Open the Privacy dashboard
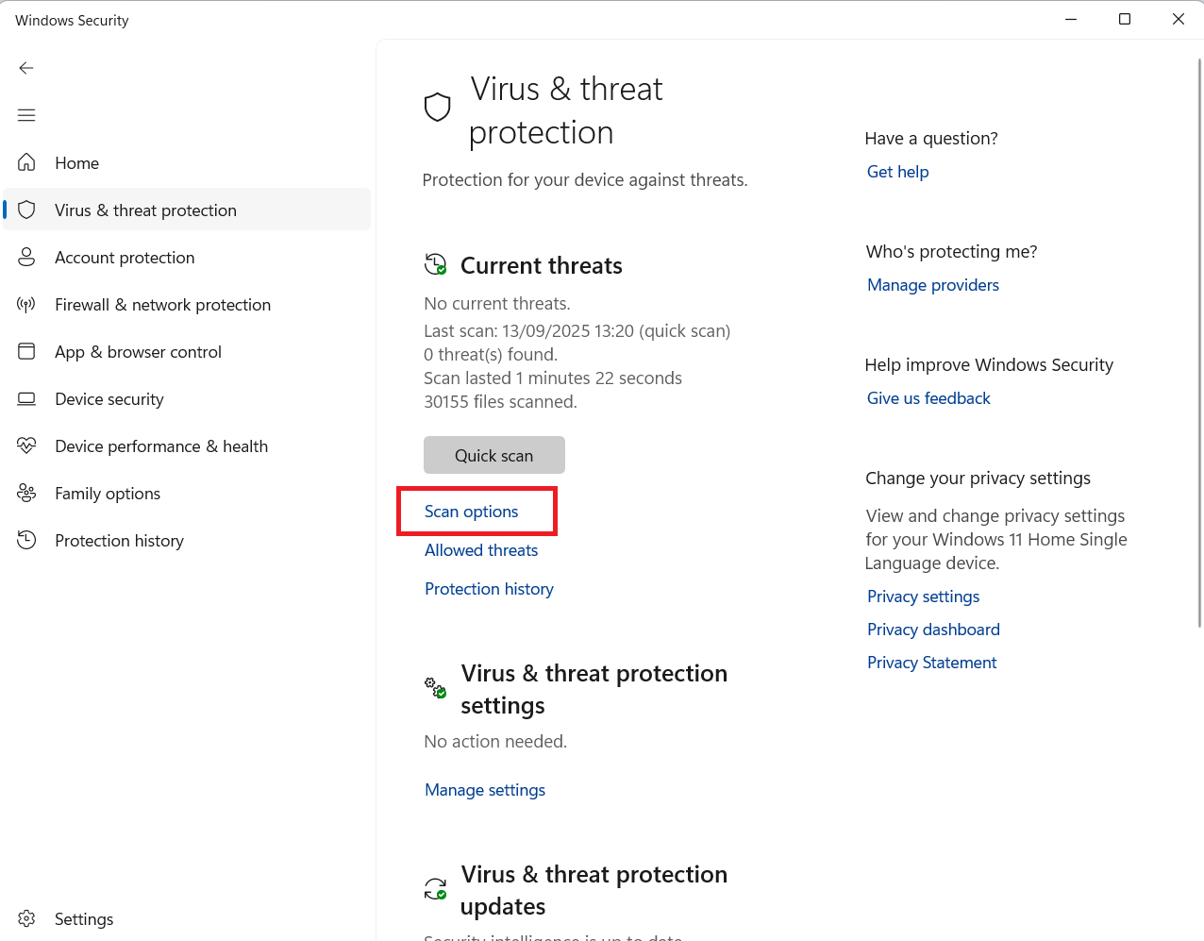1204x941 pixels. coord(932,629)
